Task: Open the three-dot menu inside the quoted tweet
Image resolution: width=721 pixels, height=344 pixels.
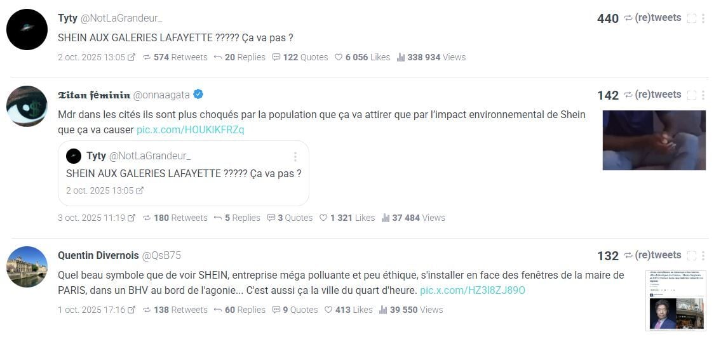Action: point(295,156)
